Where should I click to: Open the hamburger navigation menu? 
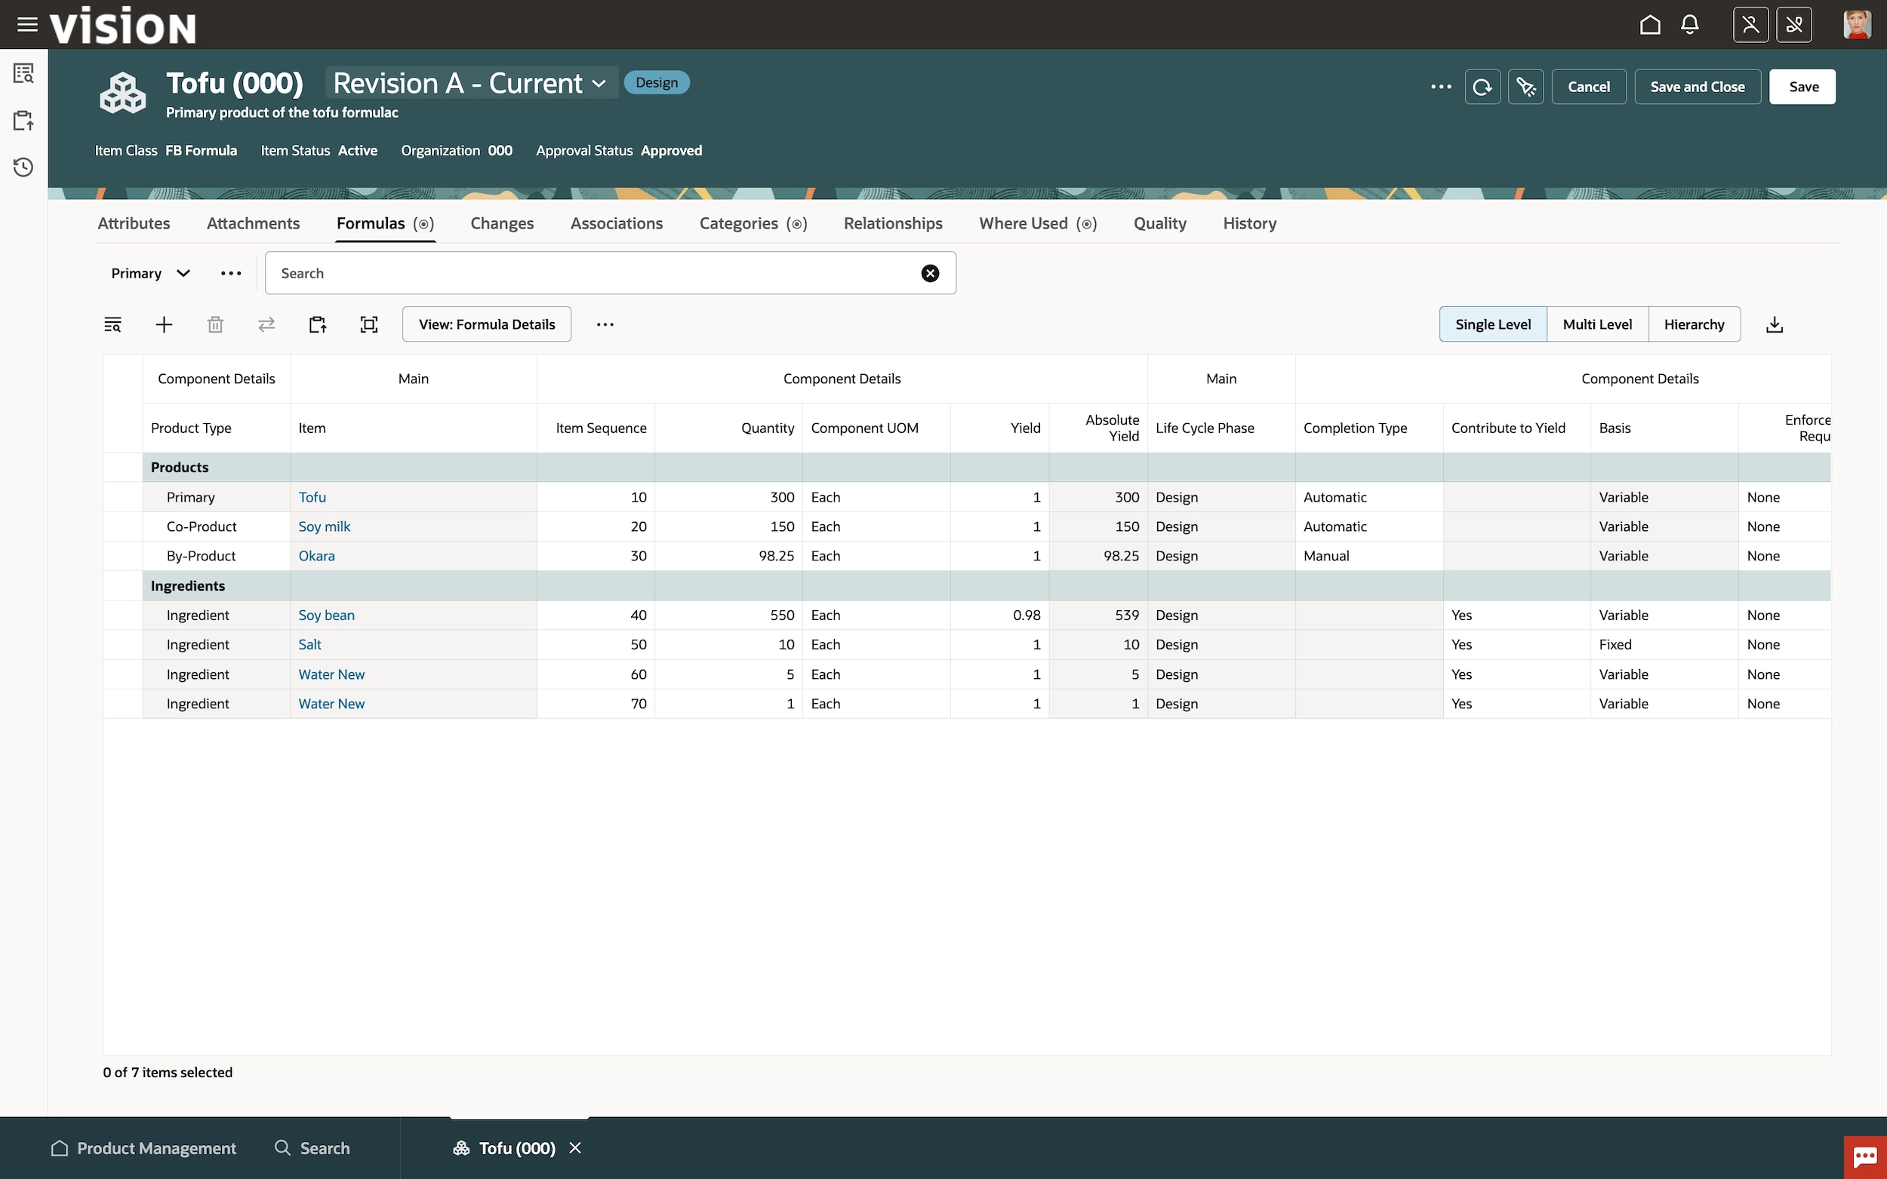click(x=27, y=25)
